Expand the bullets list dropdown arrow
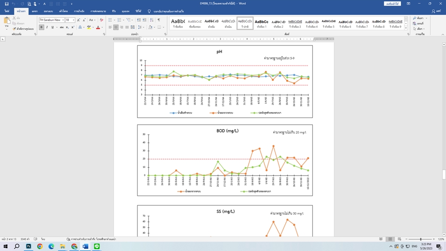This screenshot has width=446, height=251. click(114, 20)
